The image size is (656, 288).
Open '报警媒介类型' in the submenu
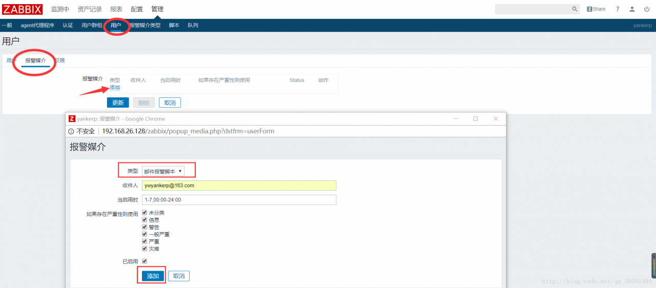[145, 25]
